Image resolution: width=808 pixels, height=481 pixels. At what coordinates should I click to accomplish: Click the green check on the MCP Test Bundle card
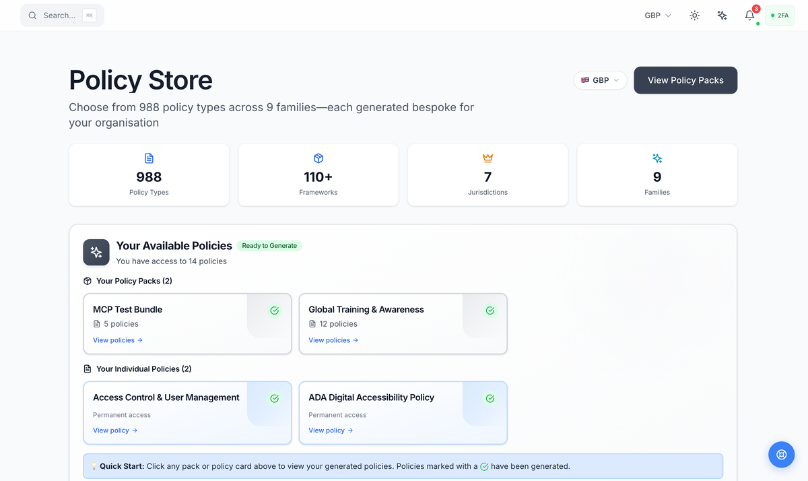coord(274,310)
